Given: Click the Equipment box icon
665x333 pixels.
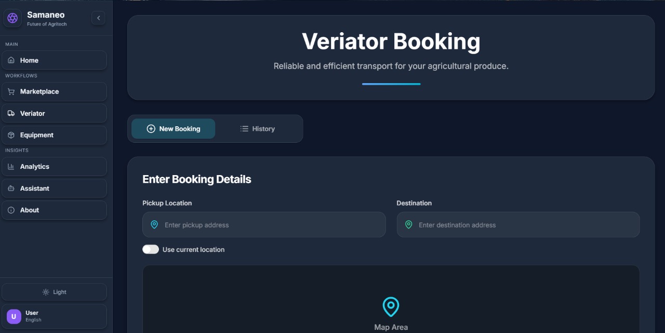Looking at the screenshot, I should pyautogui.click(x=11, y=135).
